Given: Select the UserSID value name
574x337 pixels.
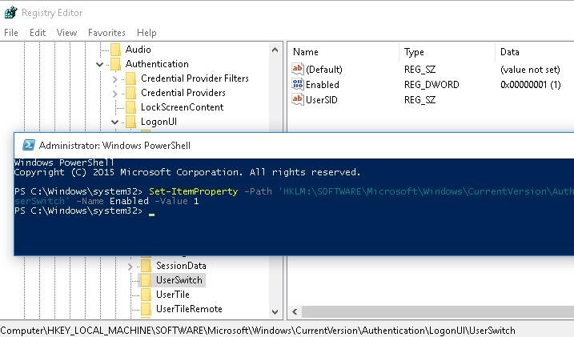Looking at the screenshot, I should 322,99.
